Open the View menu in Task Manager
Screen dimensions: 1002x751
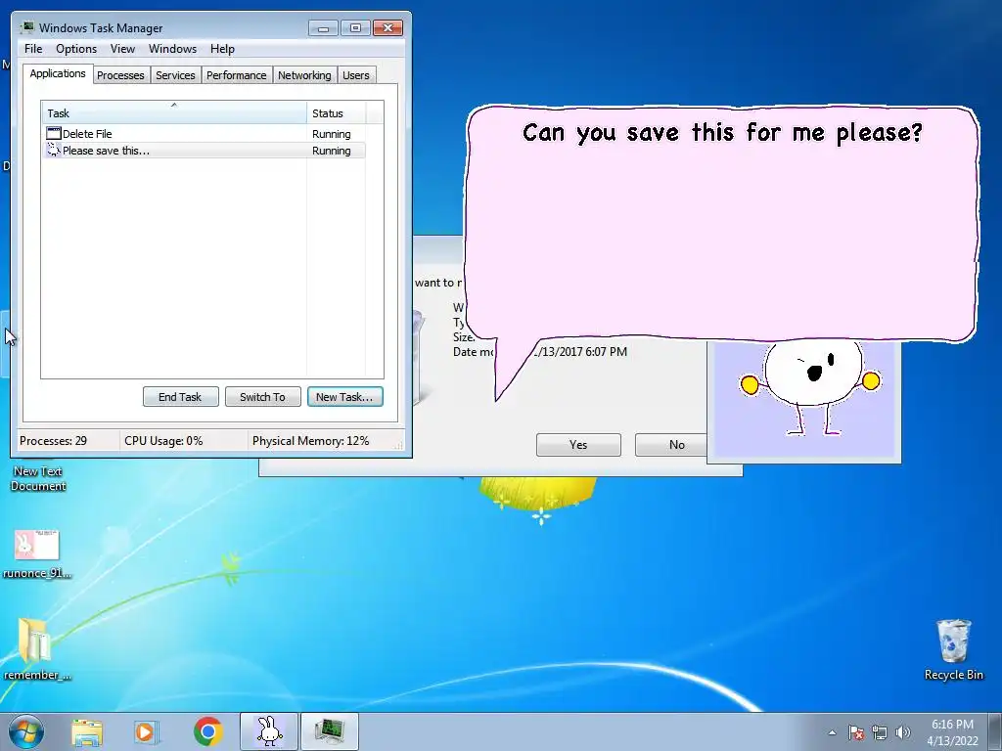click(x=122, y=49)
